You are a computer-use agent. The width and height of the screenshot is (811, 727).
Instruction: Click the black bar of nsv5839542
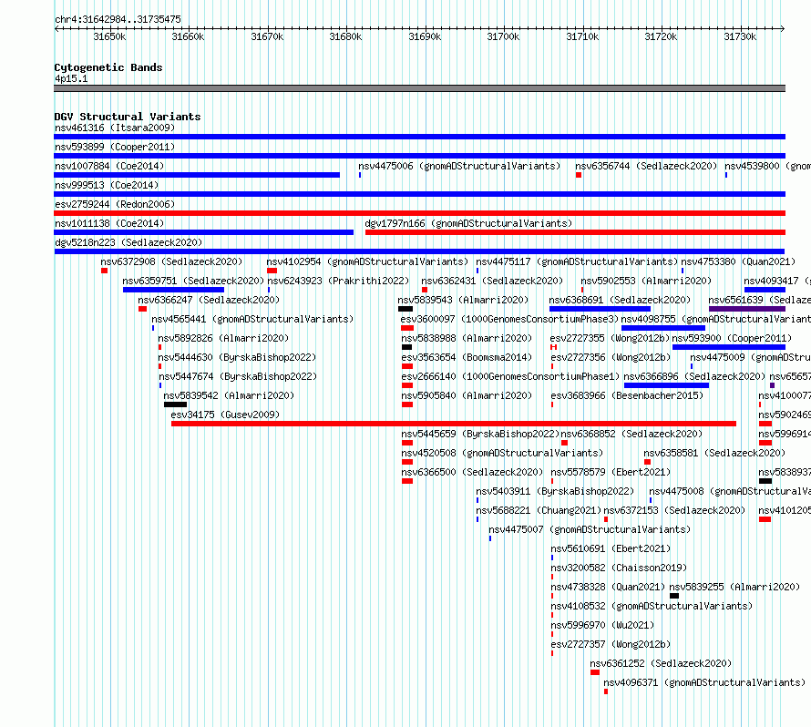click(175, 404)
